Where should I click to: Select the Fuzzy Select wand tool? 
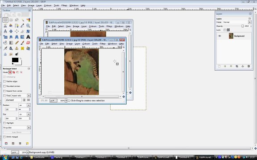[x=22, y=20]
